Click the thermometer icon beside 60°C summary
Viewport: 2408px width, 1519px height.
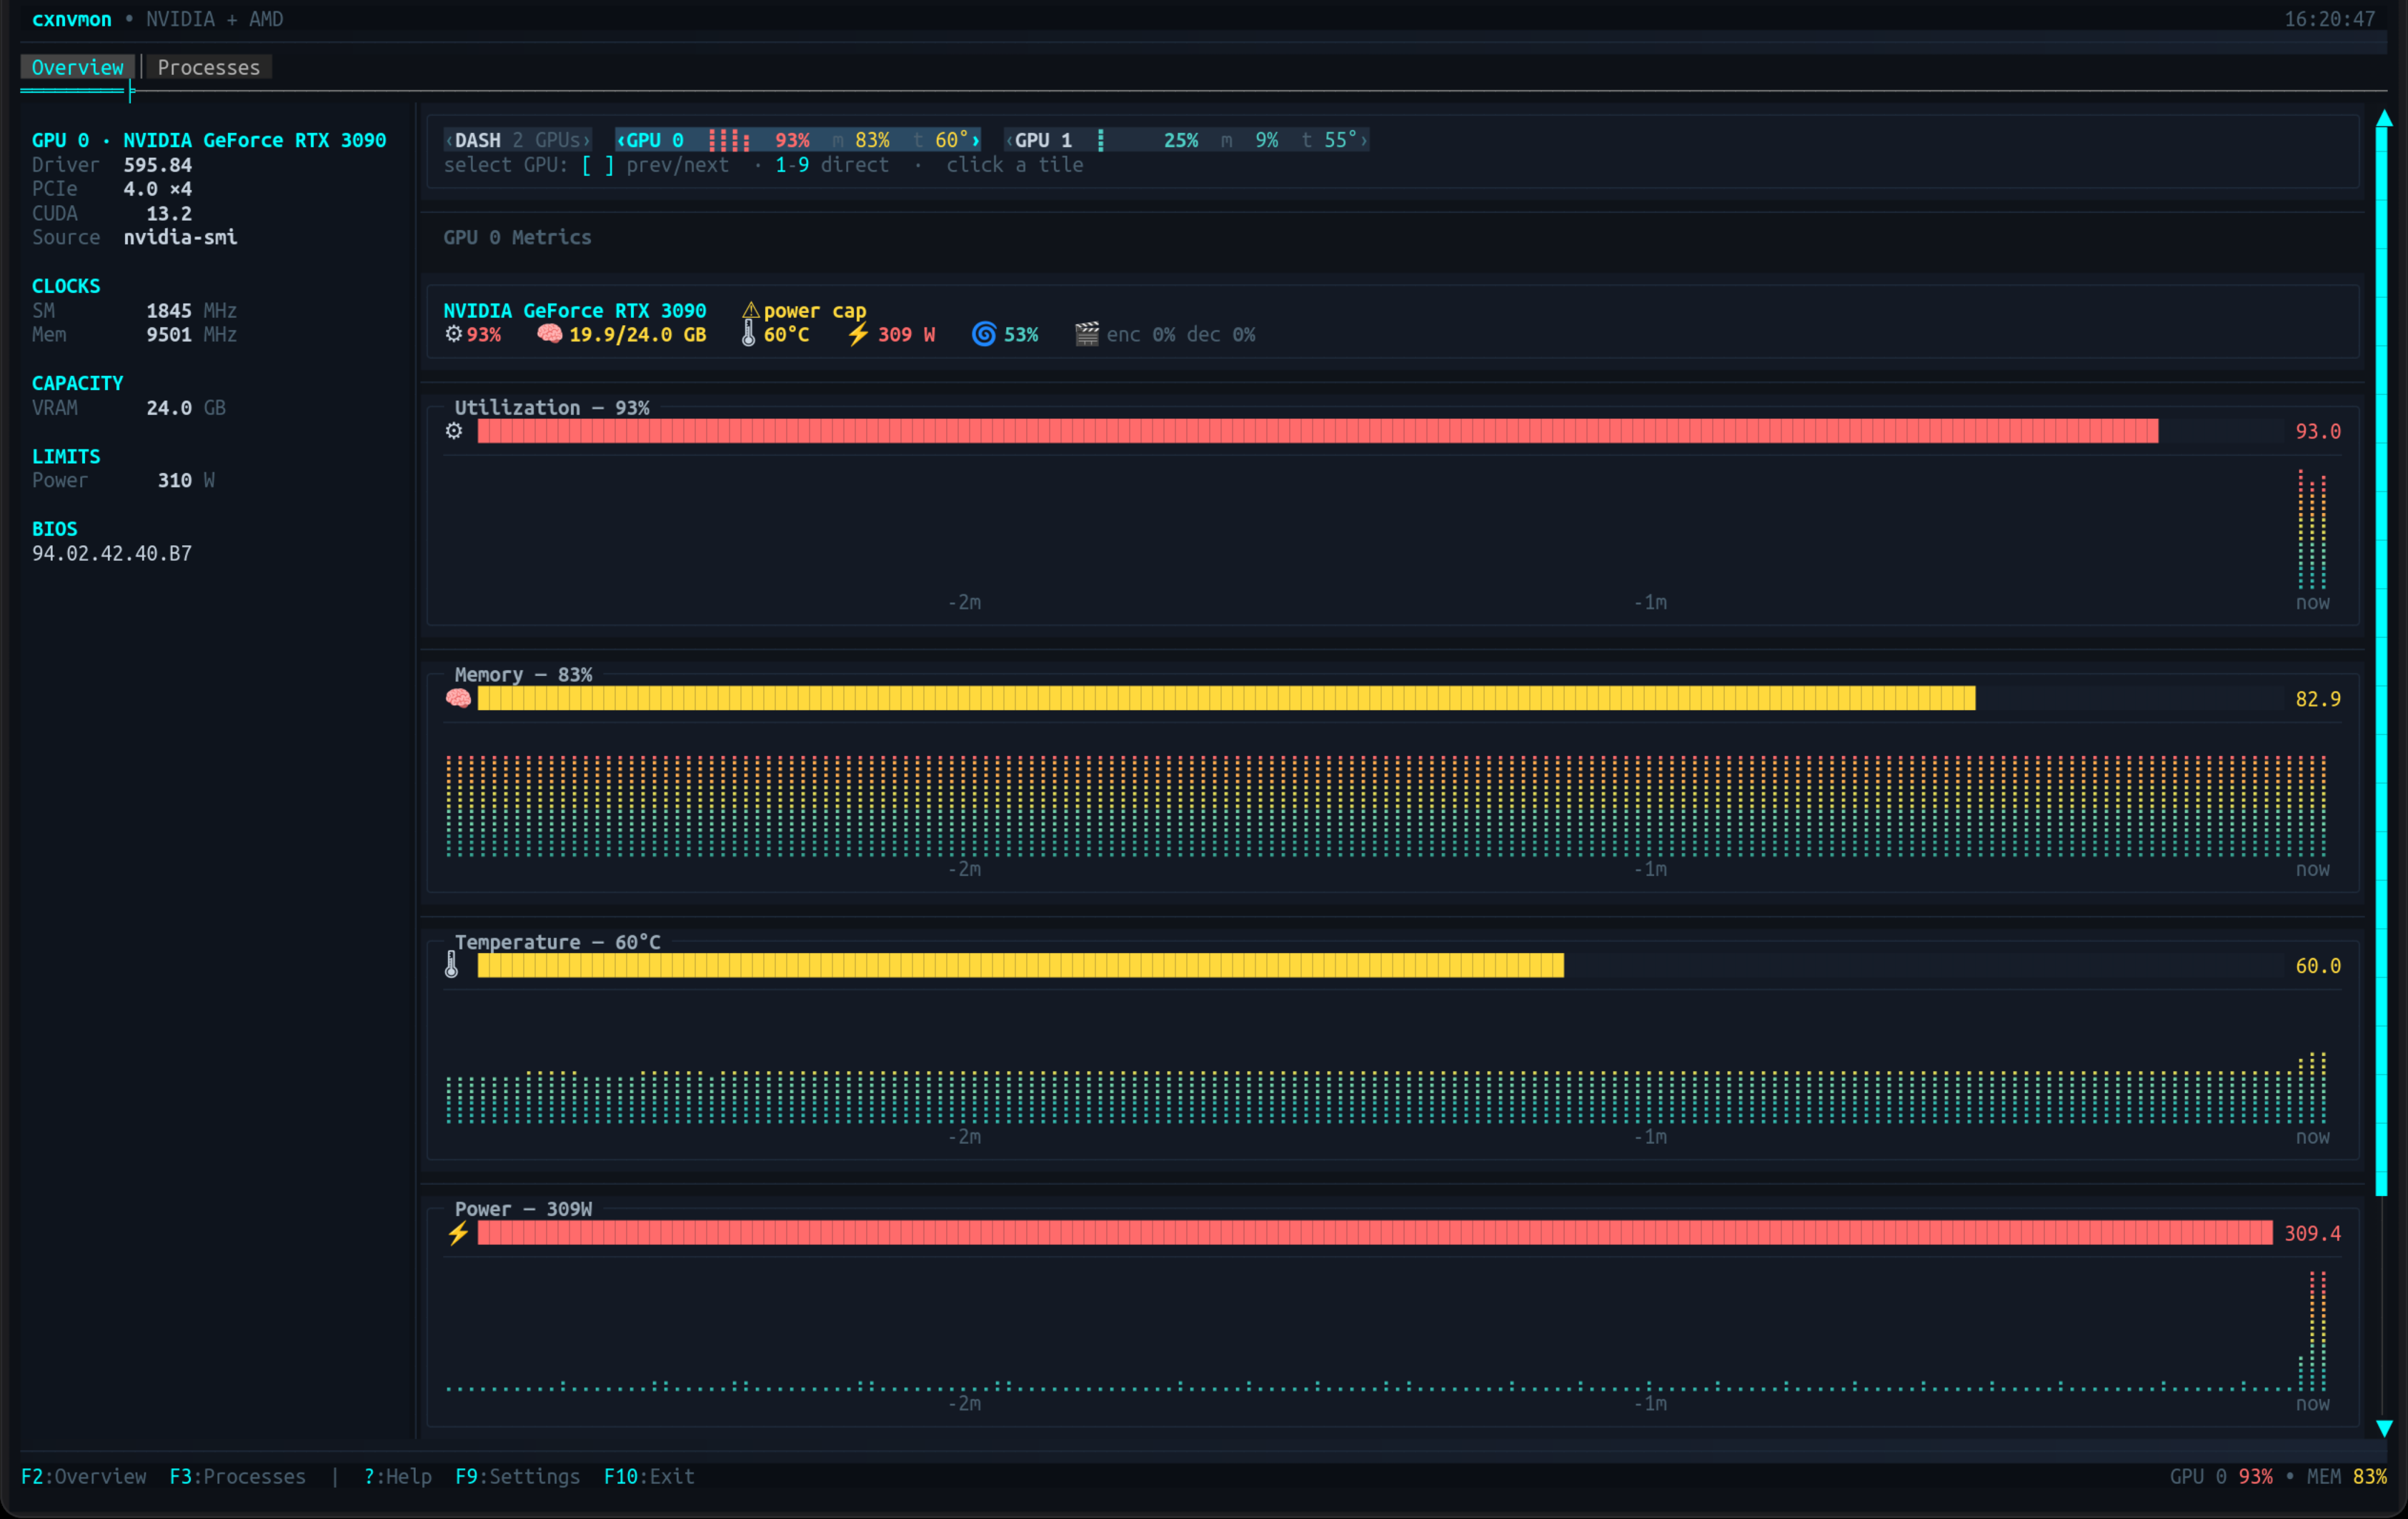pos(748,334)
